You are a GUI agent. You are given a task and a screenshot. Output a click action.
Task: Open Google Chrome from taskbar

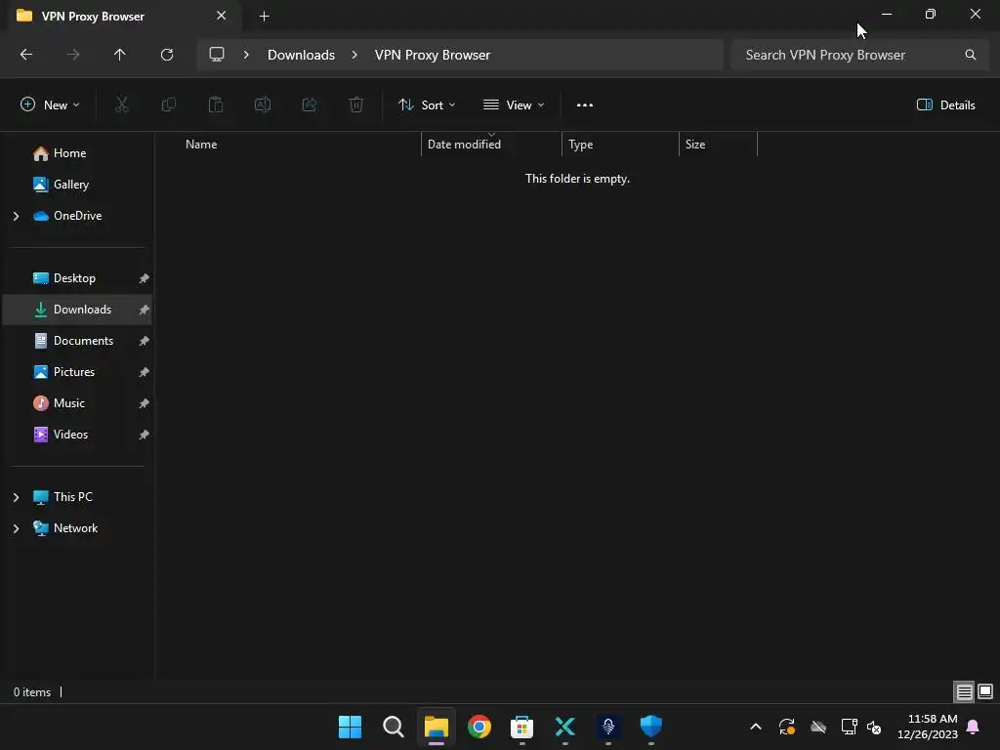(x=479, y=727)
